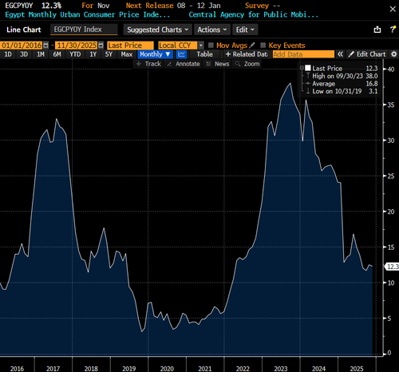Select the 1Y range tab
The height and width of the screenshot is (372, 399).
click(x=93, y=54)
